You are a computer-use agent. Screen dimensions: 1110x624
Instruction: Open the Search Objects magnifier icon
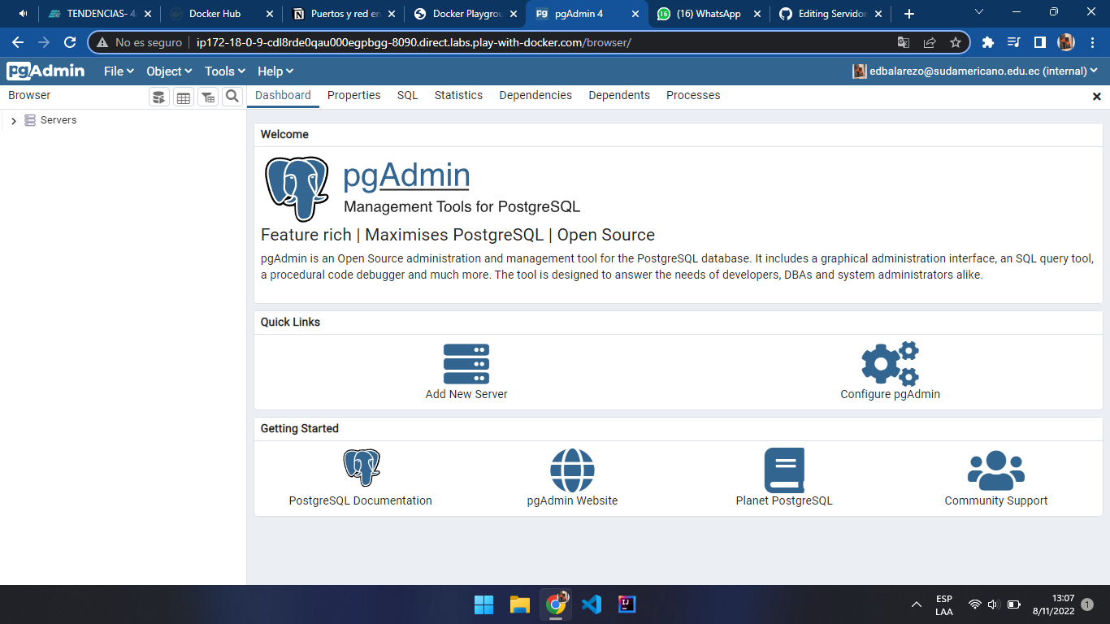(232, 97)
